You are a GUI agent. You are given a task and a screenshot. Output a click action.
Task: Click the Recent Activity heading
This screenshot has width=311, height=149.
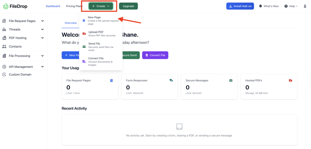coord(74,108)
